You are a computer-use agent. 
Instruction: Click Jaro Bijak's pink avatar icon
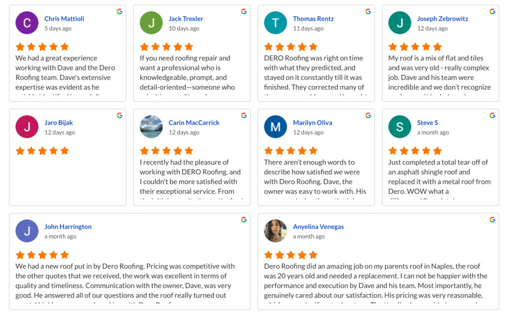point(27,127)
